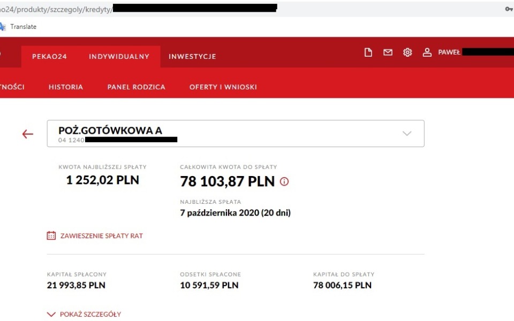The width and height of the screenshot is (514, 321).
Task: Click the key icon in address bar
Action: [x=509, y=9]
